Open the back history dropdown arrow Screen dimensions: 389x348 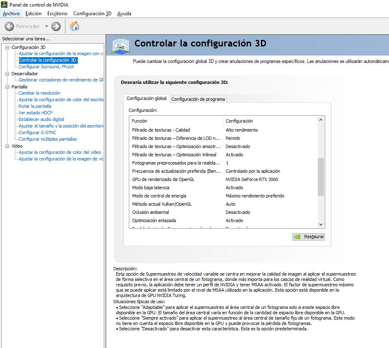[47, 26]
